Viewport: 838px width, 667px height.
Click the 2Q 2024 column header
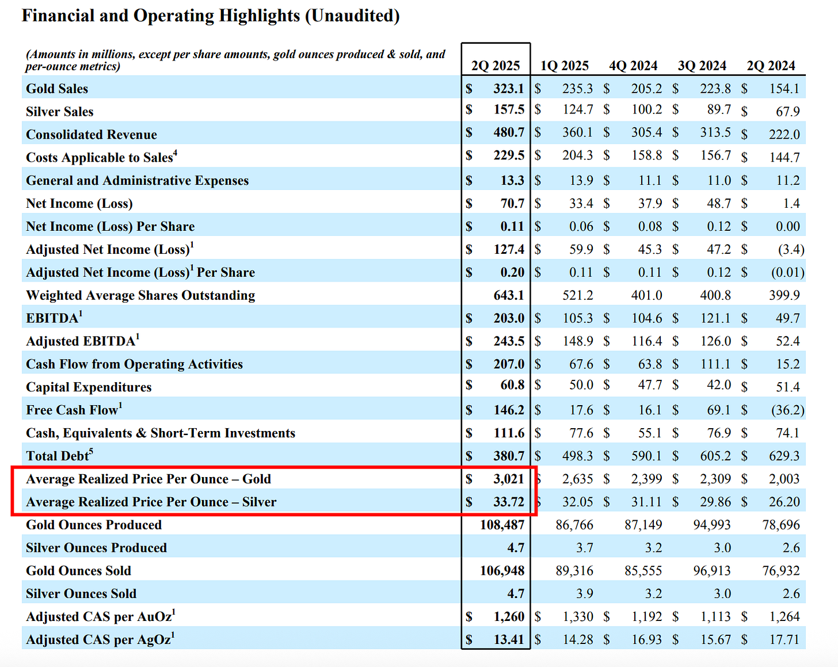pyautogui.click(x=771, y=66)
